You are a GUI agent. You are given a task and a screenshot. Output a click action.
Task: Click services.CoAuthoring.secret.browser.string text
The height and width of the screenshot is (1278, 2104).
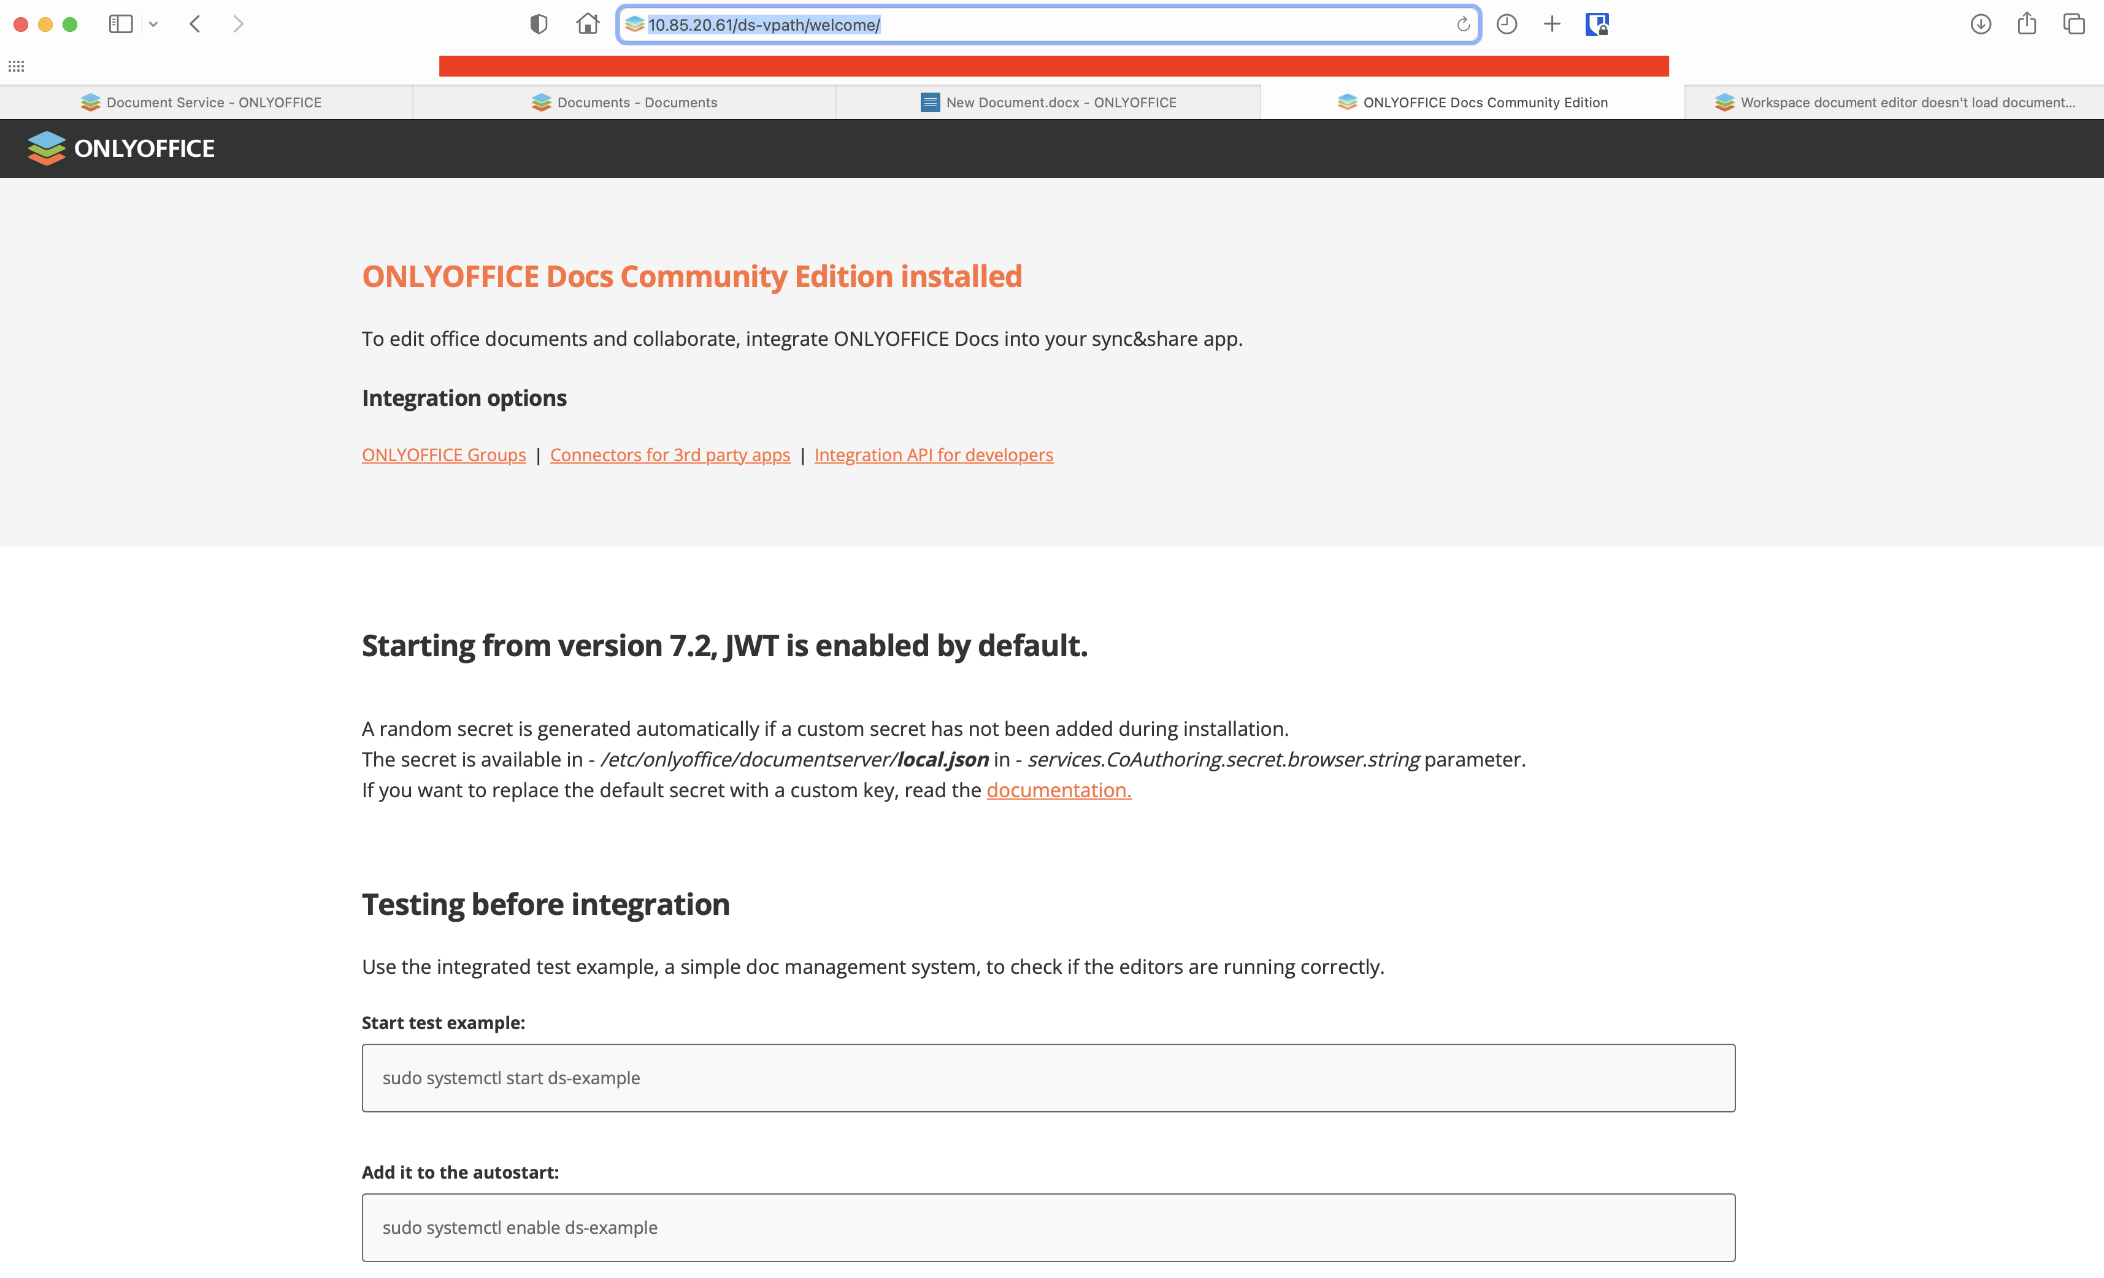pyautogui.click(x=1224, y=760)
